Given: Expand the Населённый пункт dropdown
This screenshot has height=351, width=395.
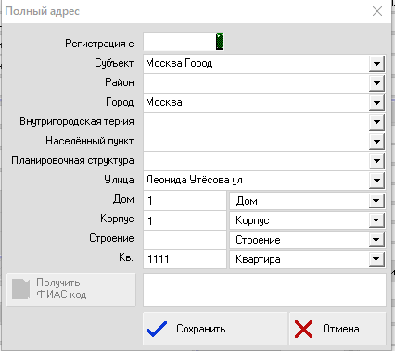Looking at the screenshot, I should pos(376,142).
